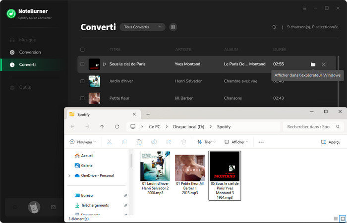
Task: Click the Paste icon in Explorer toolbar
Action: pos(139,142)
